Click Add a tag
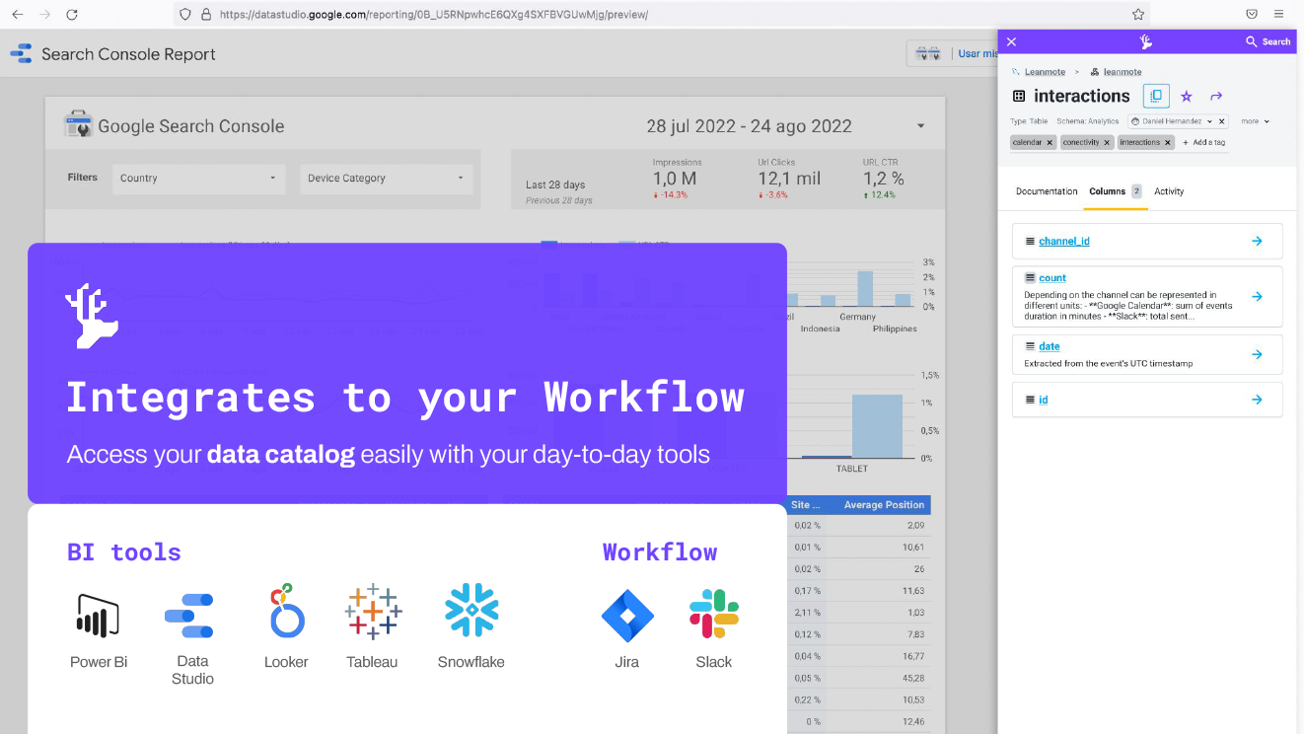The width and height of the screenshot is (1304, 734). coord(1204,143)
